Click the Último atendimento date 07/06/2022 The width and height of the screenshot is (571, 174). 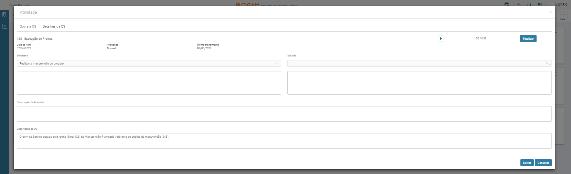pyautogui.click(x=204, y=48)
